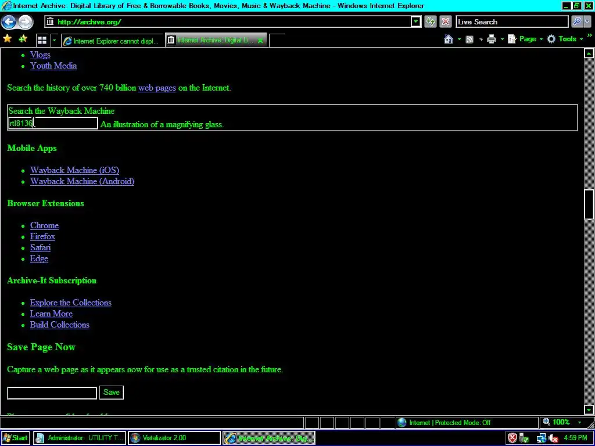Image resolution: width=595 pixels, height=446 pixels.
Task: Switch to the 'Internet Explorer cannot display' tab
Action: 112,41
